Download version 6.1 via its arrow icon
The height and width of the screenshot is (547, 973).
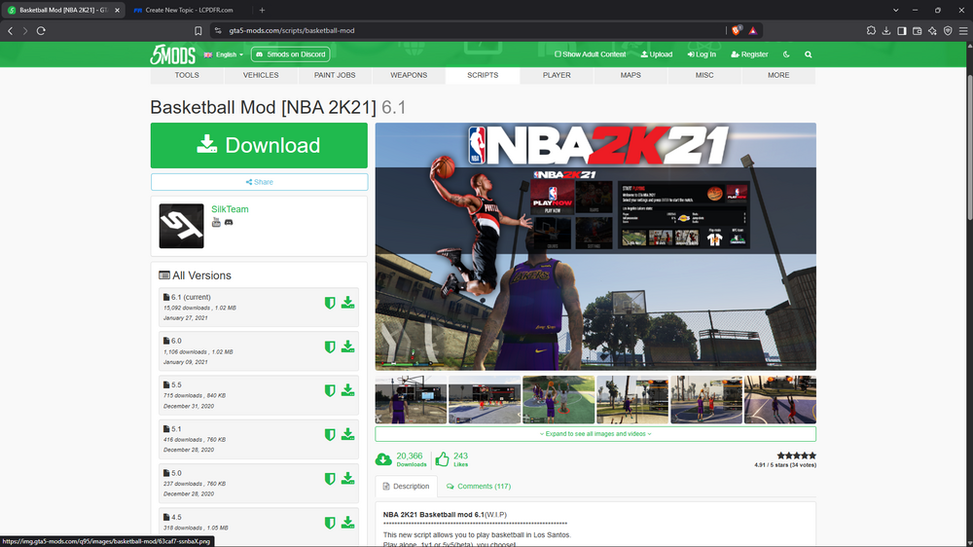(x=347, y=303)
